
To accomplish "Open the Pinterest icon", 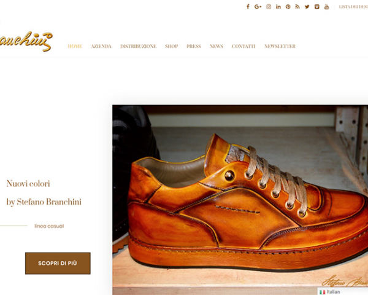I will coord(288,7).
